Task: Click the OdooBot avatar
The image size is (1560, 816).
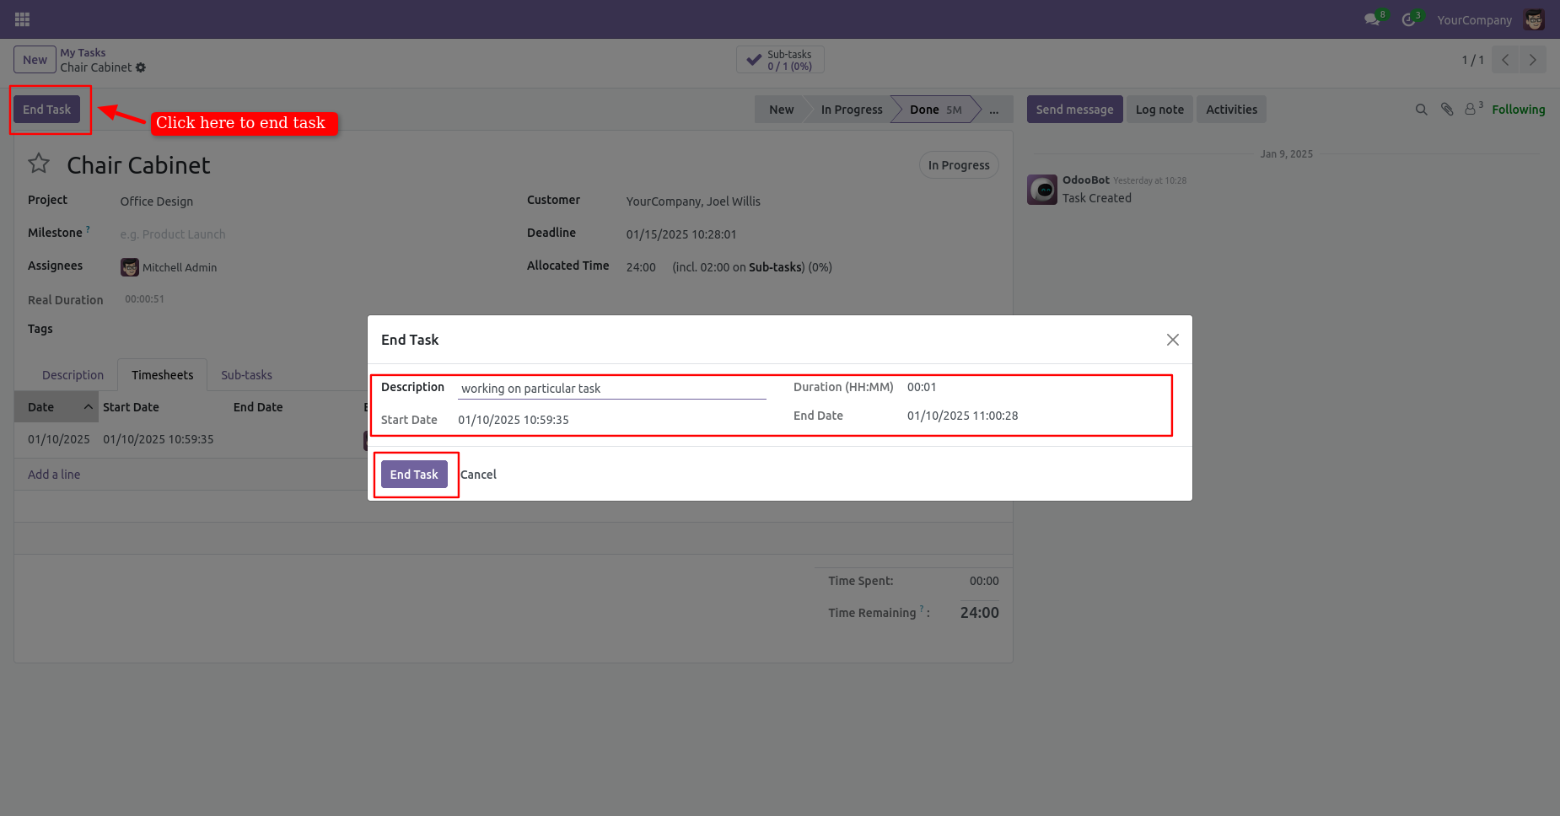Action: click(x=1042, y=190)
